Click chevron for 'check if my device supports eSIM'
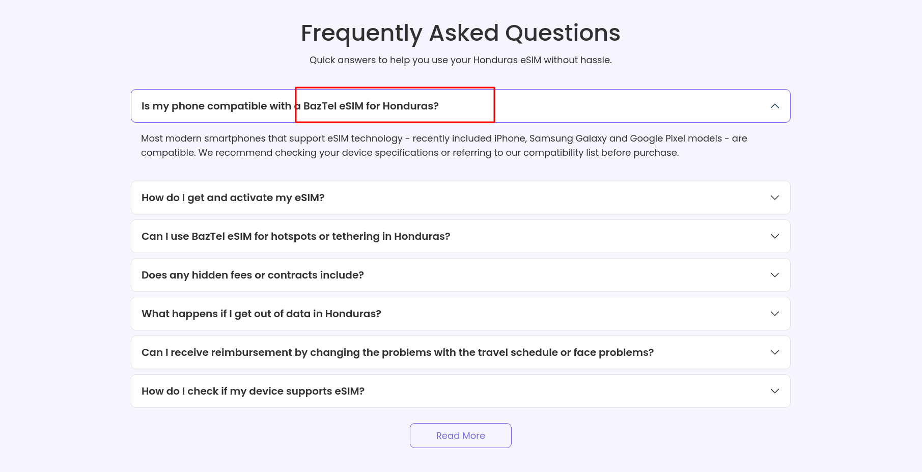 (774, 391)
